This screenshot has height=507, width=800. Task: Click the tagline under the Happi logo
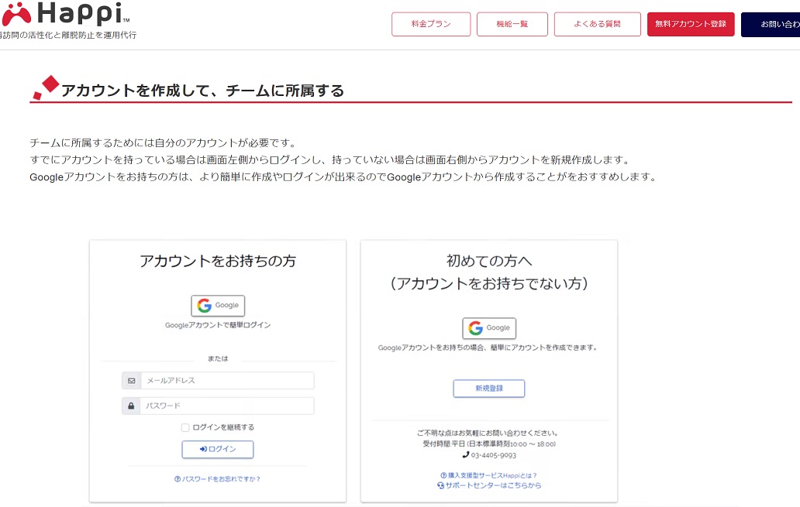tap(68, 35)
